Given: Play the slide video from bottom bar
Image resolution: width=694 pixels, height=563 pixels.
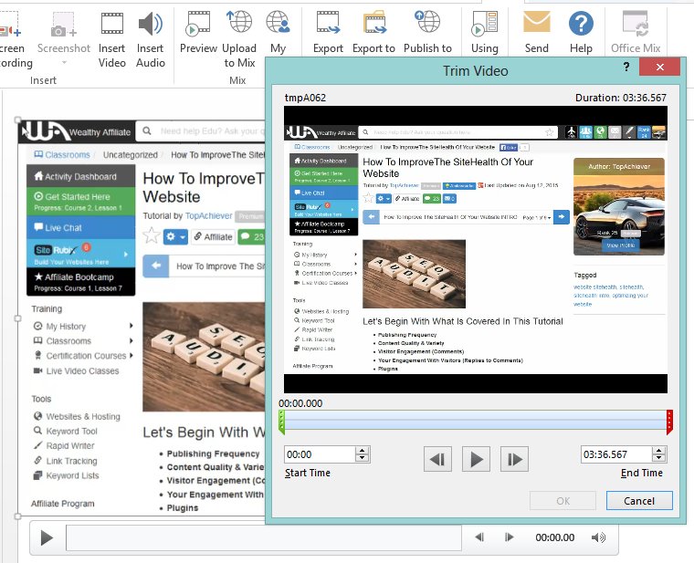Looking at the screenshot, I should [x=47, y=537].
